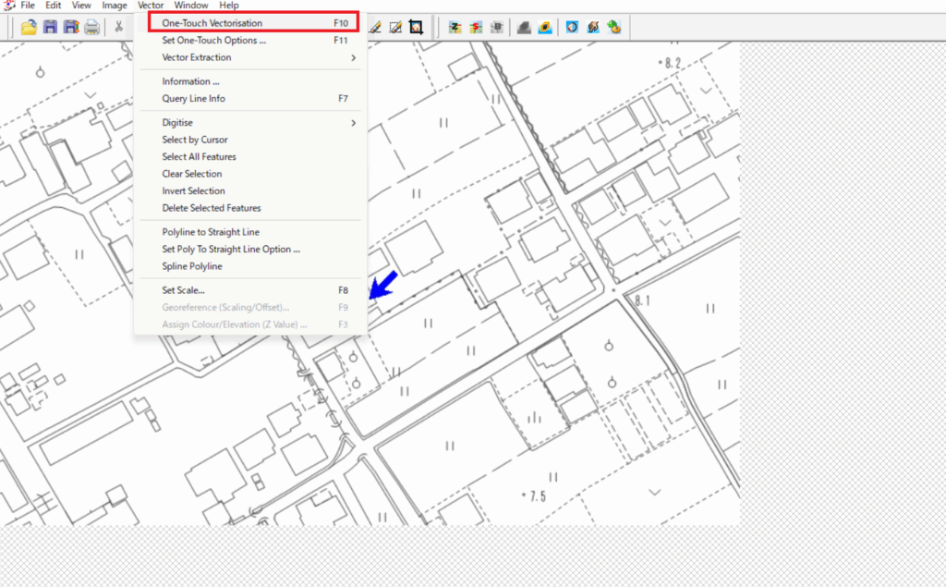The height and width of the screenshot is (587, 946).
Task: Click the green arrow gear icon
Action: (x=614, y=27)
